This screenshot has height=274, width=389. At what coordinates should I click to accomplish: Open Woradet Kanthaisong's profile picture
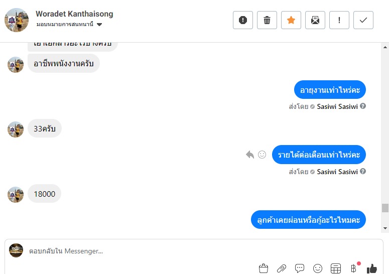coord(17,20)
